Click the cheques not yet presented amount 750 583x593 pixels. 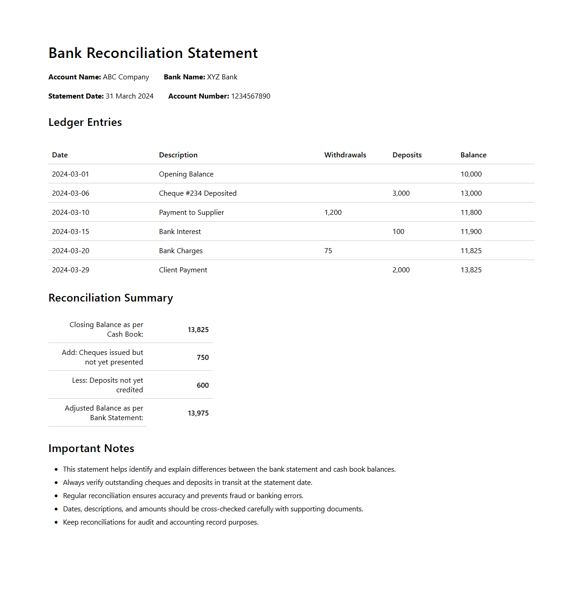(203, 358)
